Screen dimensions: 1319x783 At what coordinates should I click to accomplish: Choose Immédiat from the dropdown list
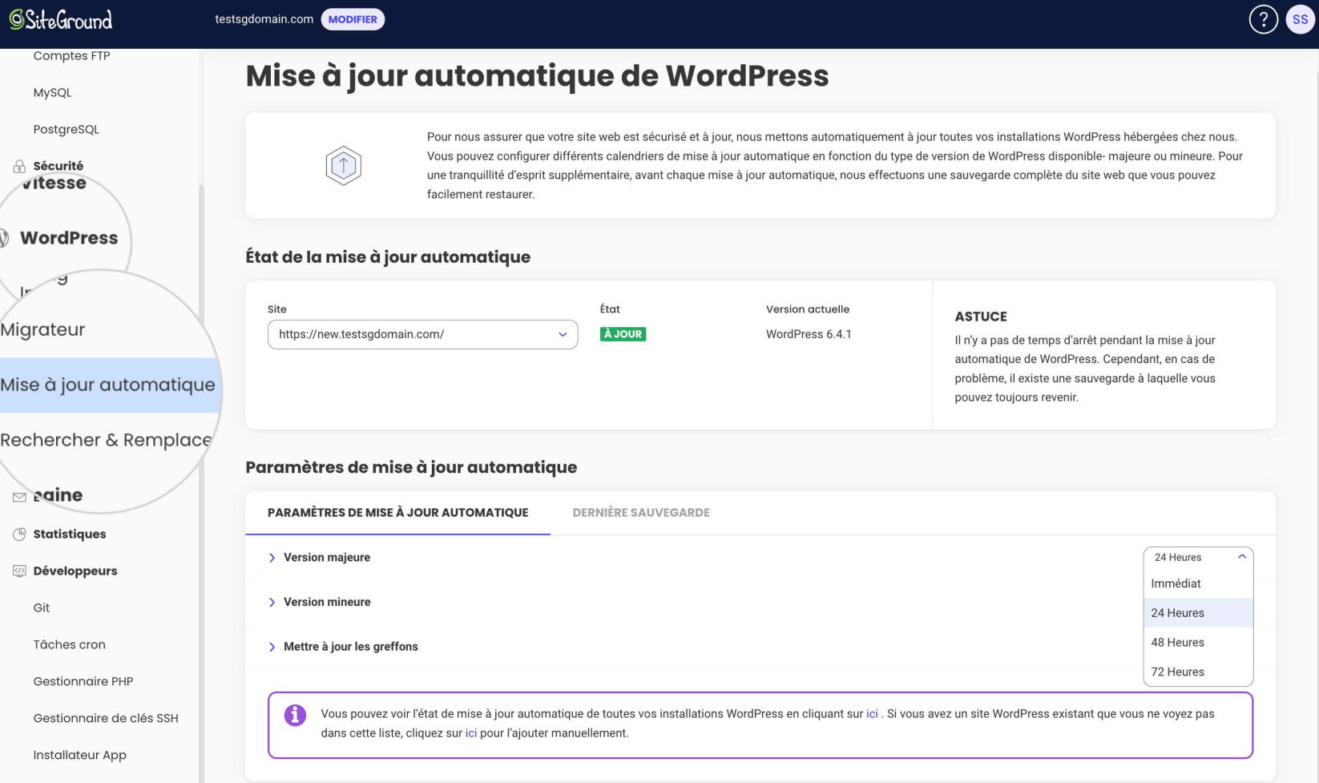(x=1198, y=583)
